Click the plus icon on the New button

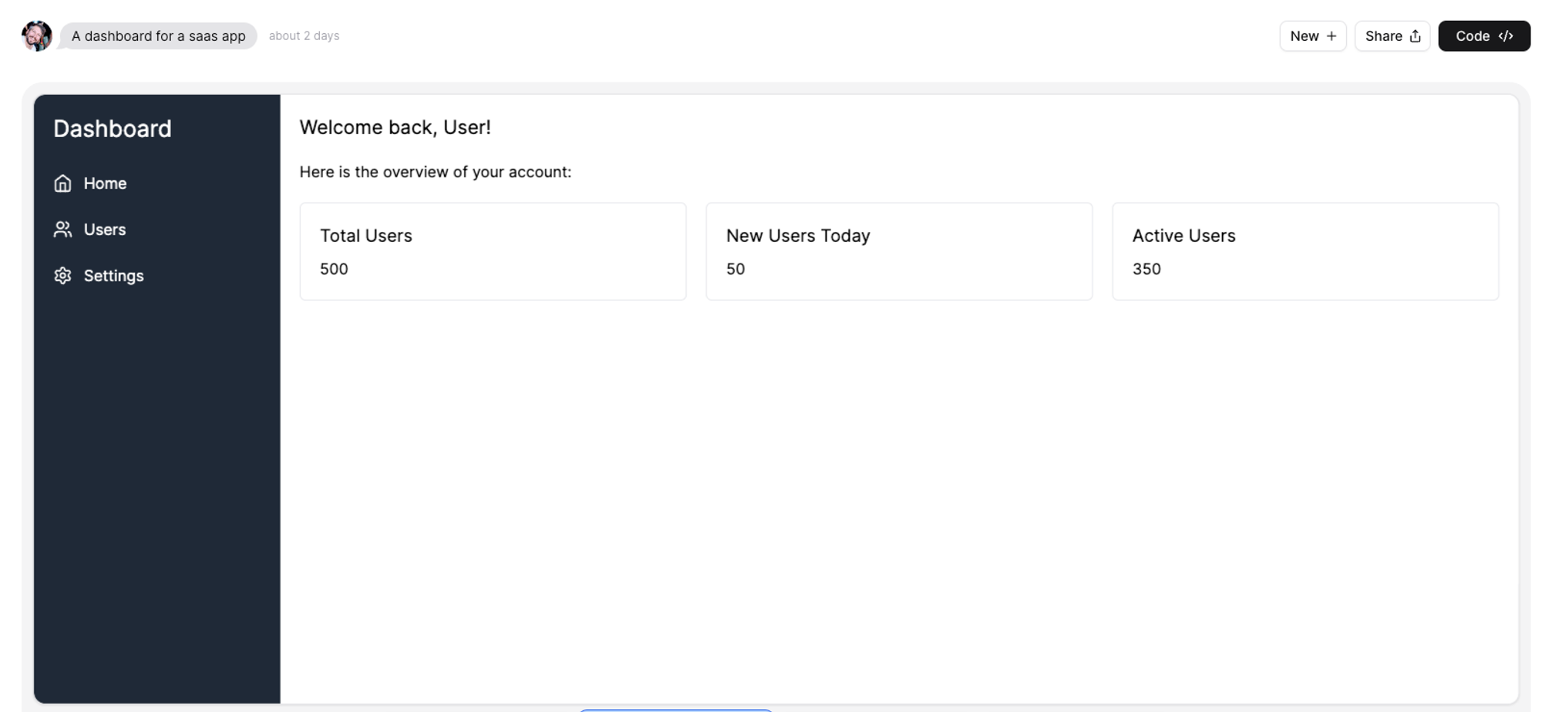[1332, 36]
